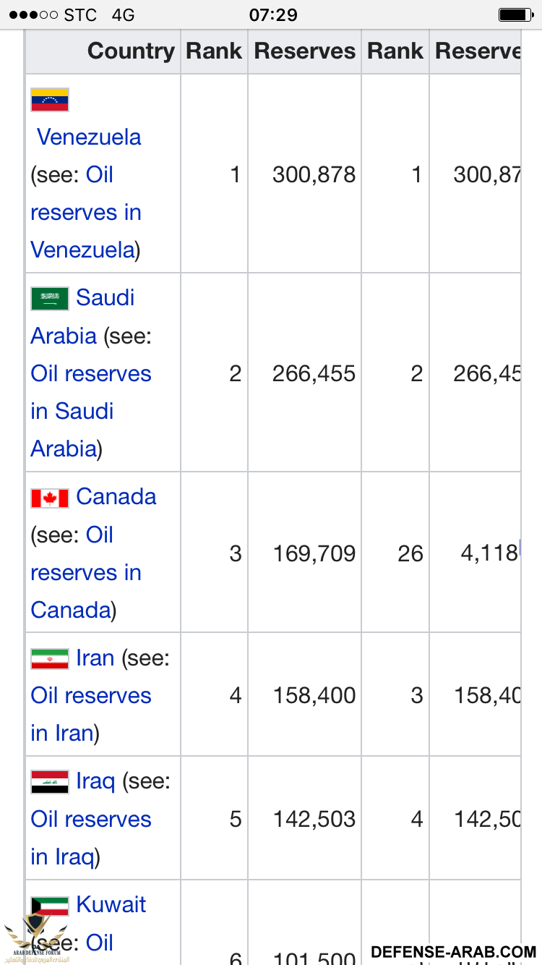Open the Kuwait country link
Viewport: 542px width, 965px height.
coord(111,904)
